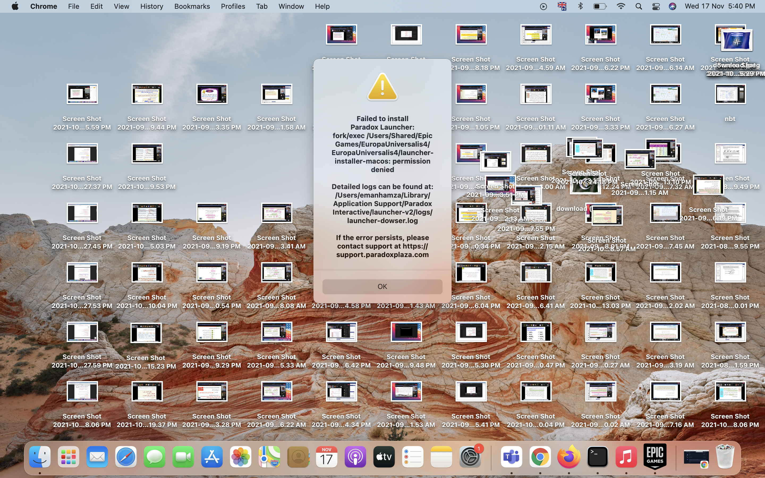765x478 pixels.
Task: Open the Window menu
Action: tap(291, 6)
